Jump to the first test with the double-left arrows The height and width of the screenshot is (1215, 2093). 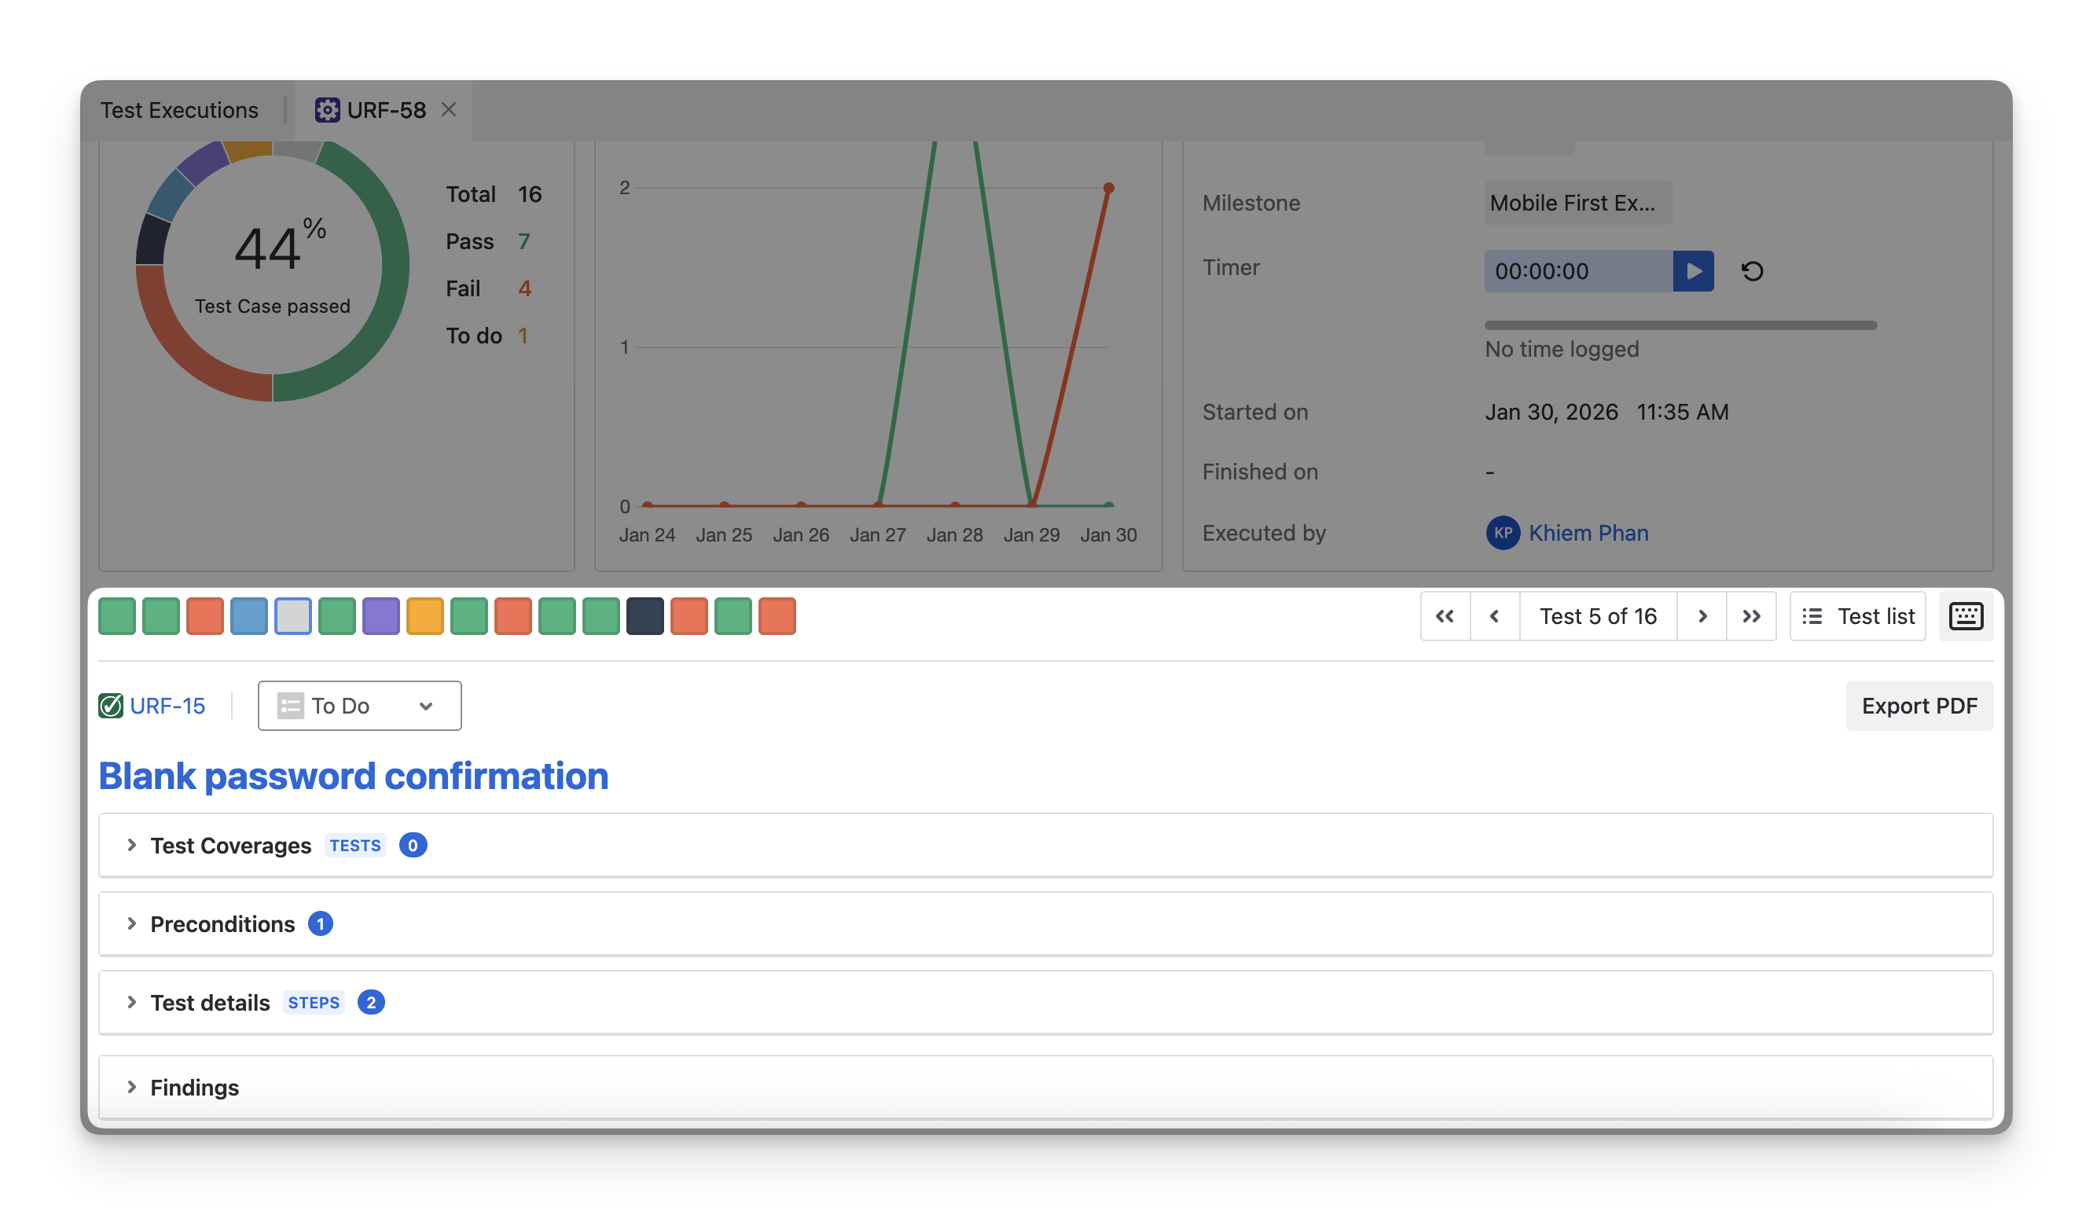[1445, 616]
